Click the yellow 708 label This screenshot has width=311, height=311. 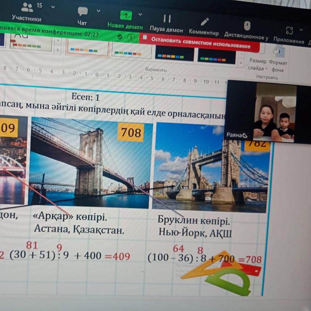click(131, 132)
